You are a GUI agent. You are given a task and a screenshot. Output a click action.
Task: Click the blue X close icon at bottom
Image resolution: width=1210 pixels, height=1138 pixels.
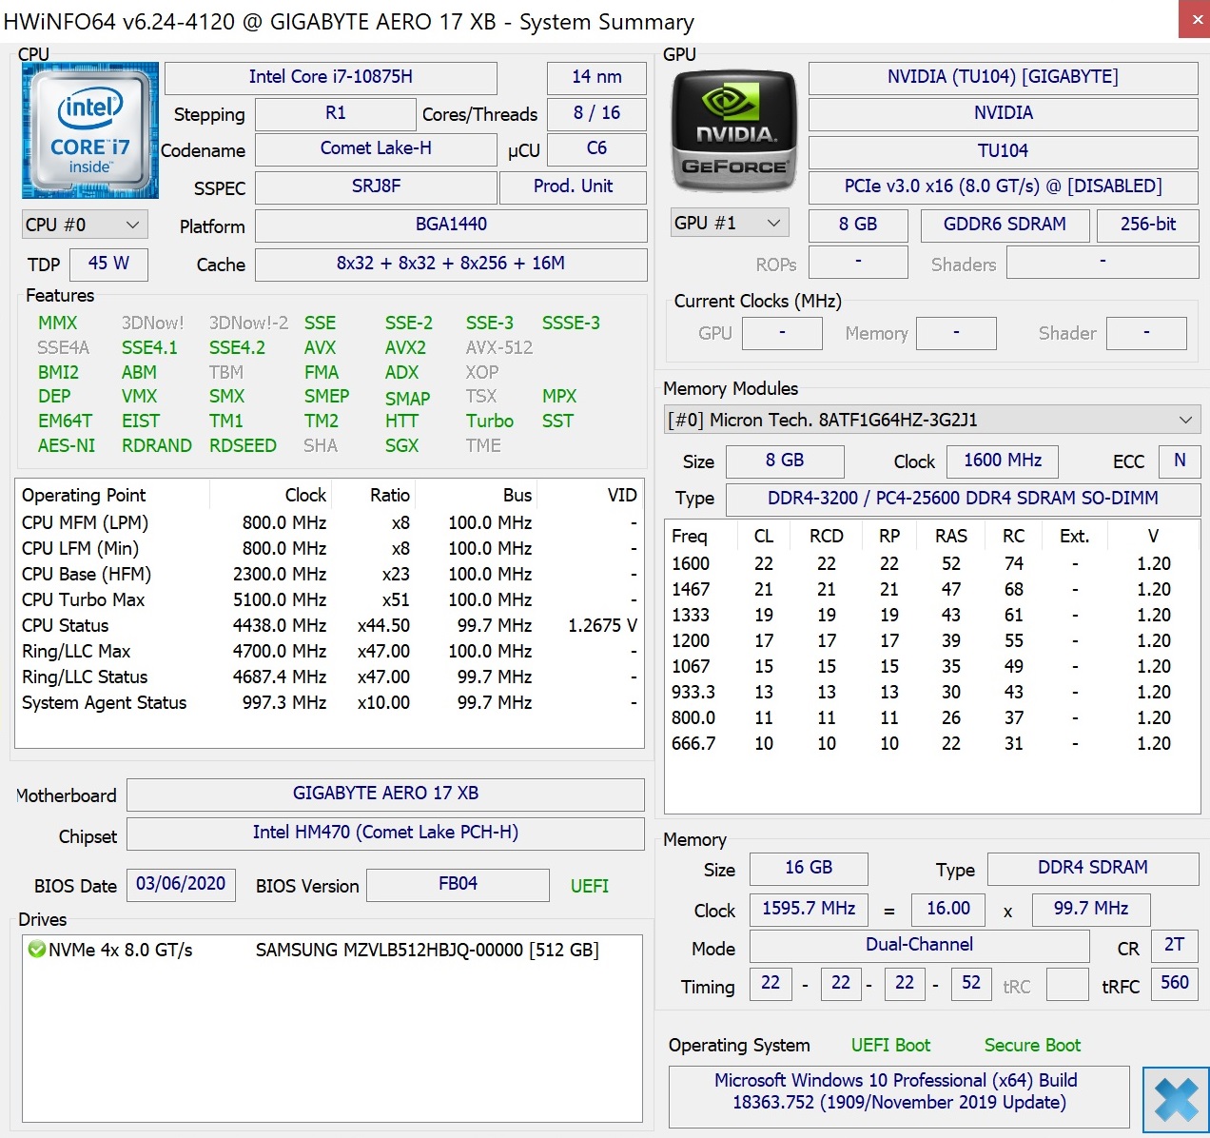click(x=1176, y=1100)
